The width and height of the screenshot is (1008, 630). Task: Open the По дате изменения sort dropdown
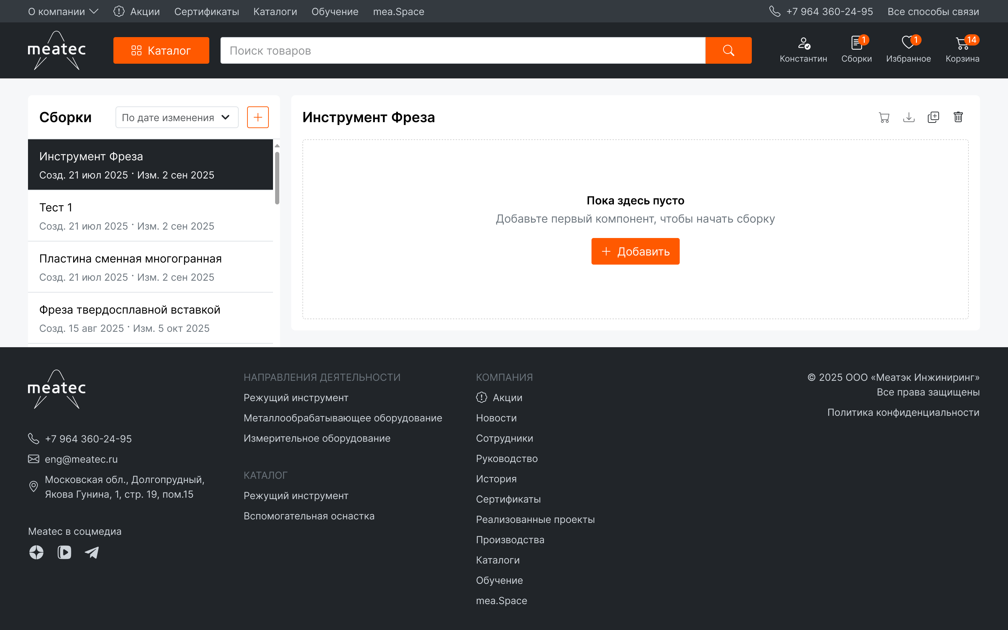click(177, 118)
